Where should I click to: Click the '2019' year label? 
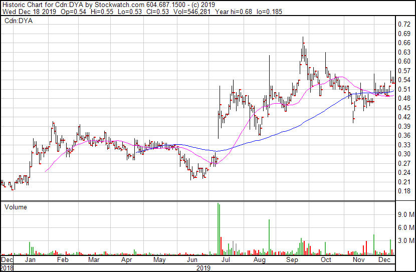coord(203,268)
